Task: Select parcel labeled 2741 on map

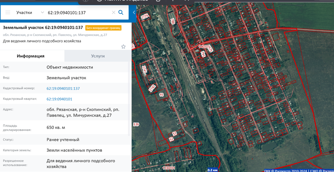Action: (x=144, y=69)
